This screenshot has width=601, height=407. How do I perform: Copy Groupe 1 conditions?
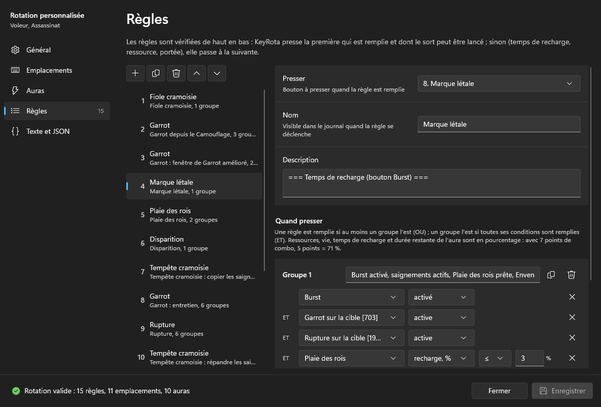pos(551,275)
